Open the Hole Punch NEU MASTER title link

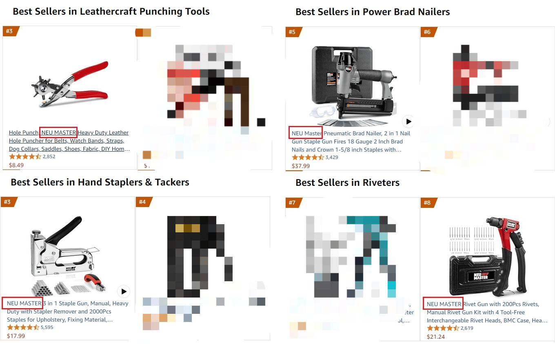tap(69, 141)
